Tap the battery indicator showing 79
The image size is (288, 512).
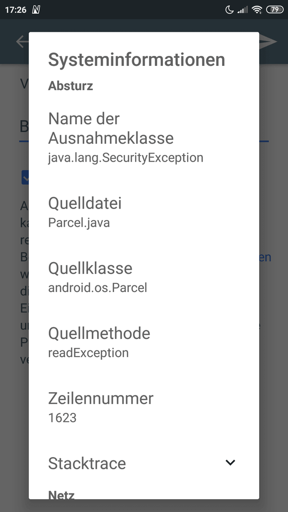(275, 10)
